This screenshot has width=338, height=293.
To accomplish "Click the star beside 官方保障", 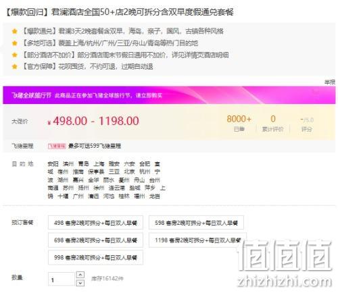I will point(15,67).
